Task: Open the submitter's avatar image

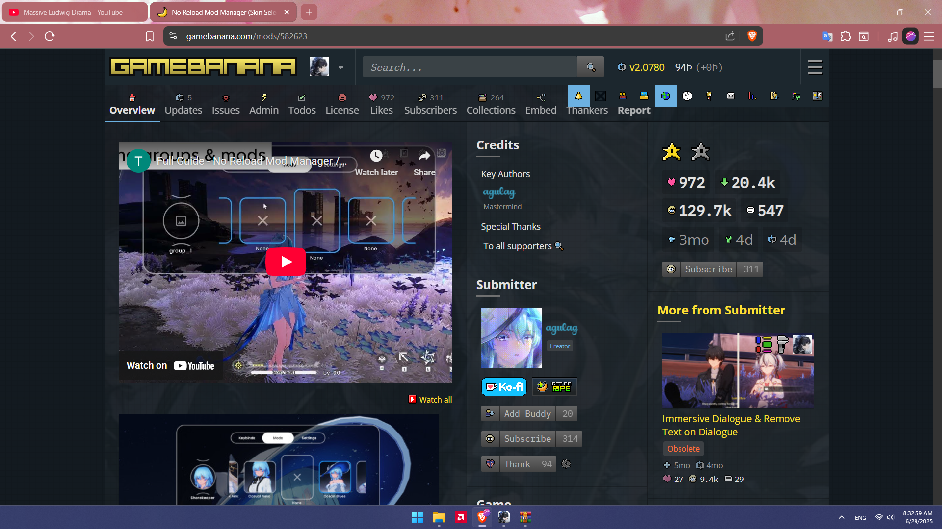Action: click(x=511, y=337)
